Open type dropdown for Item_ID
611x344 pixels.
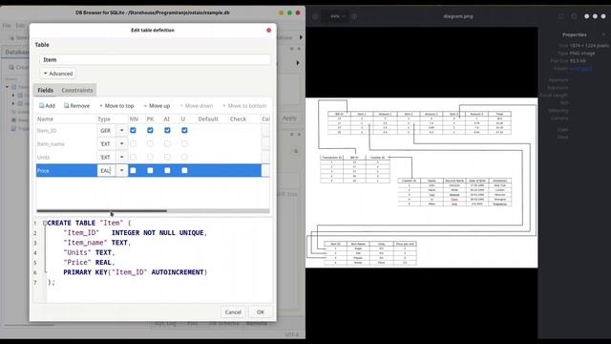[121, 130]
